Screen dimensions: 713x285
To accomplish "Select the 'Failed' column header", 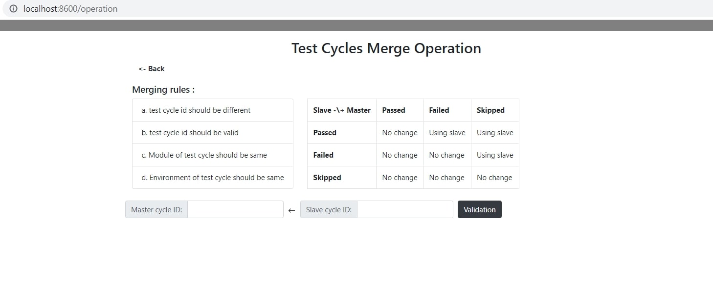I will tap(439, 110).
